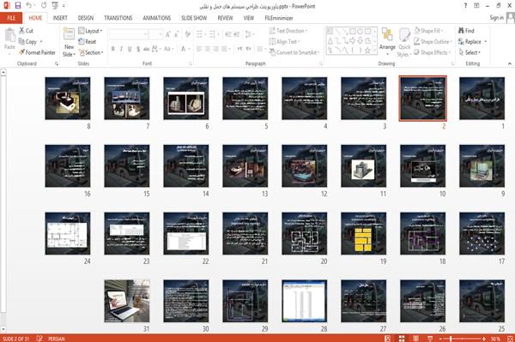Toggle Bold formatting button
Viewport: 515px width, 342px height.
(113, 49)
